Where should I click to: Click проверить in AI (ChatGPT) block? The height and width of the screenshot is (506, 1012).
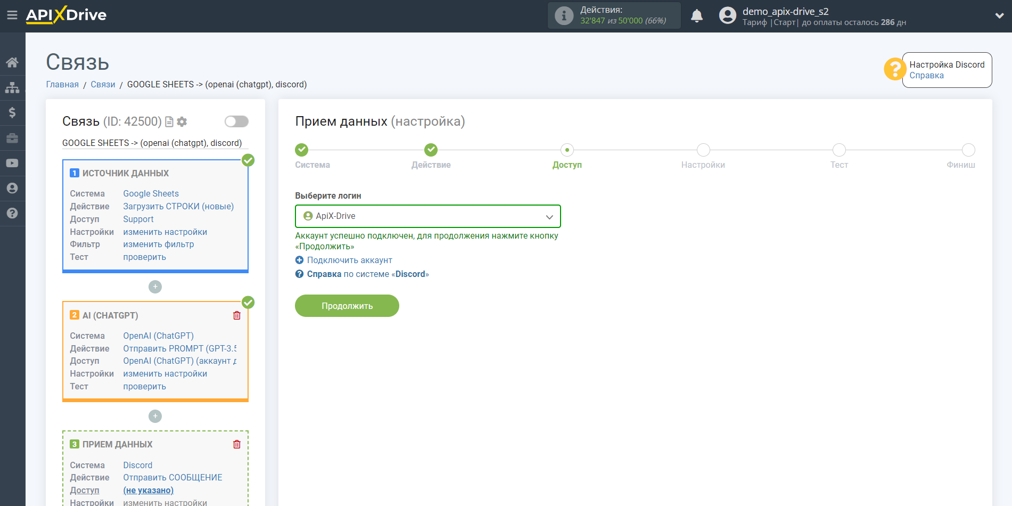[x=144, y=387]
